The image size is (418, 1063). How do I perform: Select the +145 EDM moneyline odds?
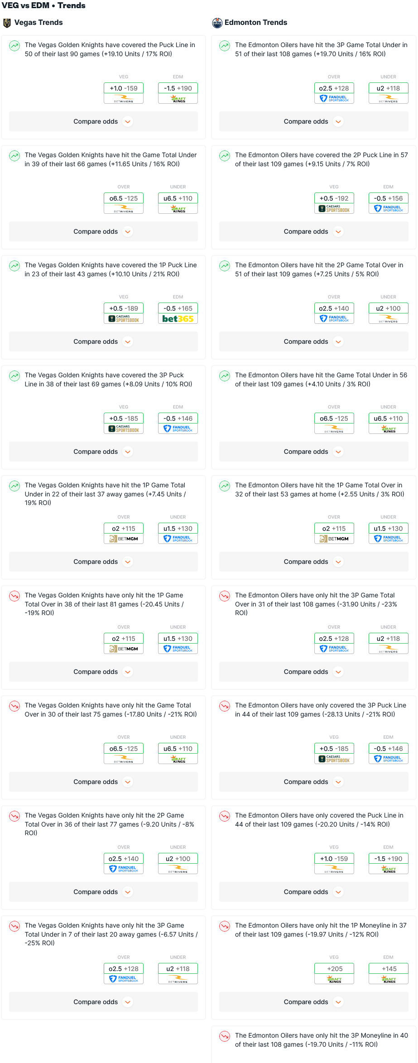(389, 969)
